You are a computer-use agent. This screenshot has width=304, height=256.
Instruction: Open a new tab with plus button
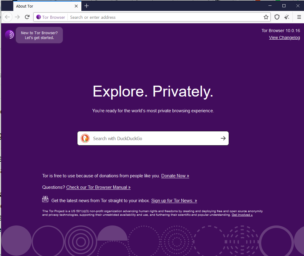tap(87, 6)
